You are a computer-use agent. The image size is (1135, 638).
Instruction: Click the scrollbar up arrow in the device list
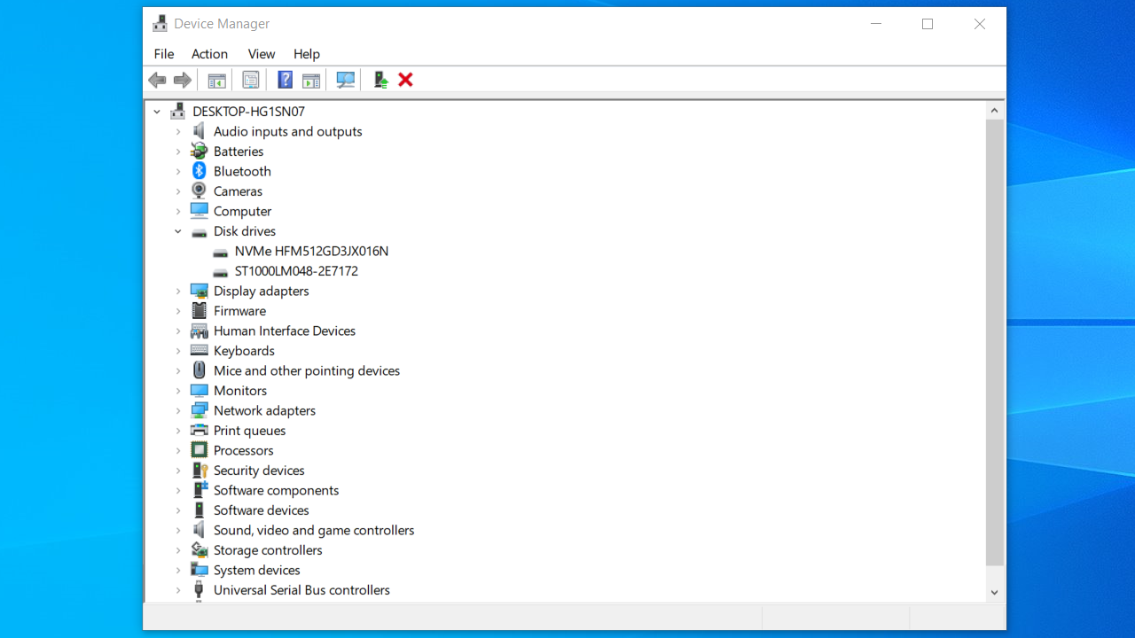(x=994, y=111)
